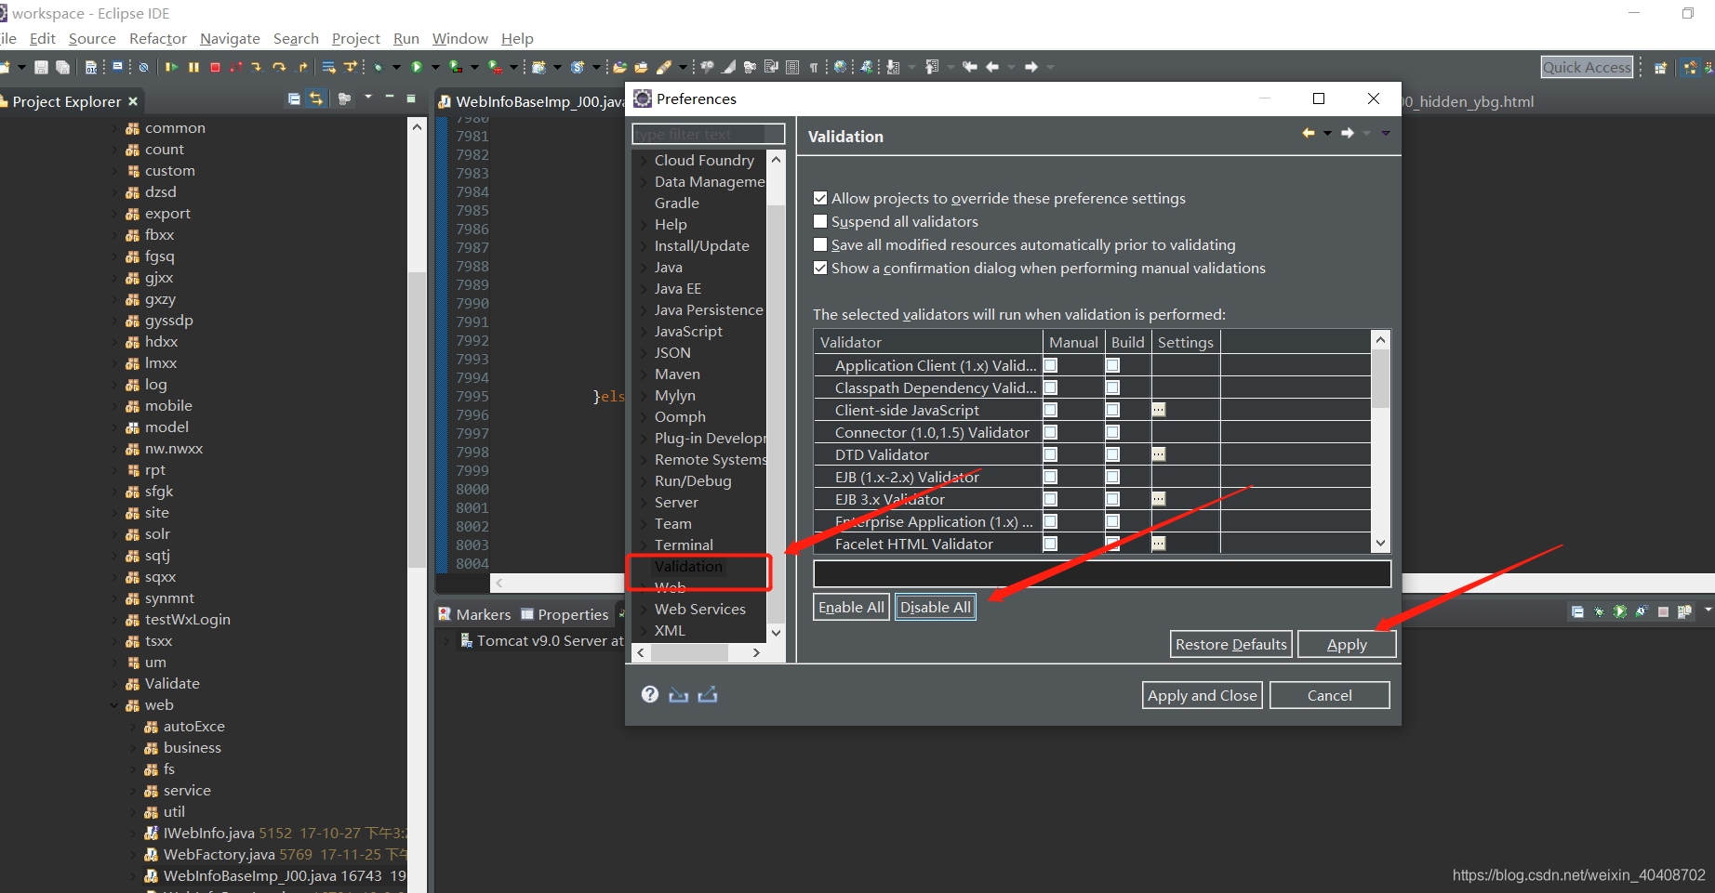Click the Back arrow in Preferences header

tap(1309, 133)
